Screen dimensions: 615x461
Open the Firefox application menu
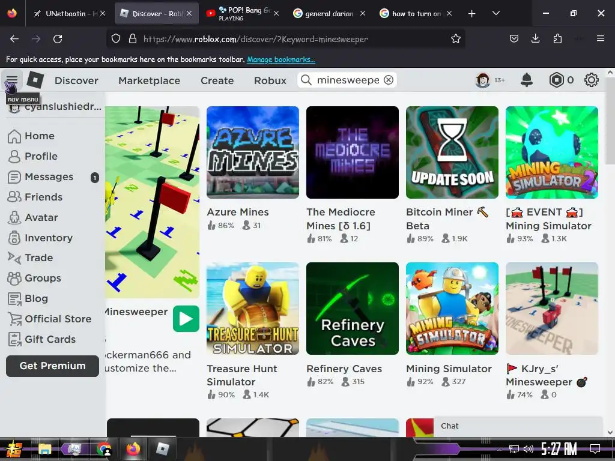tap(600, 38)
